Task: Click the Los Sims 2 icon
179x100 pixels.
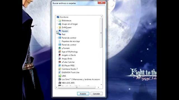Action: pos(60,79)
